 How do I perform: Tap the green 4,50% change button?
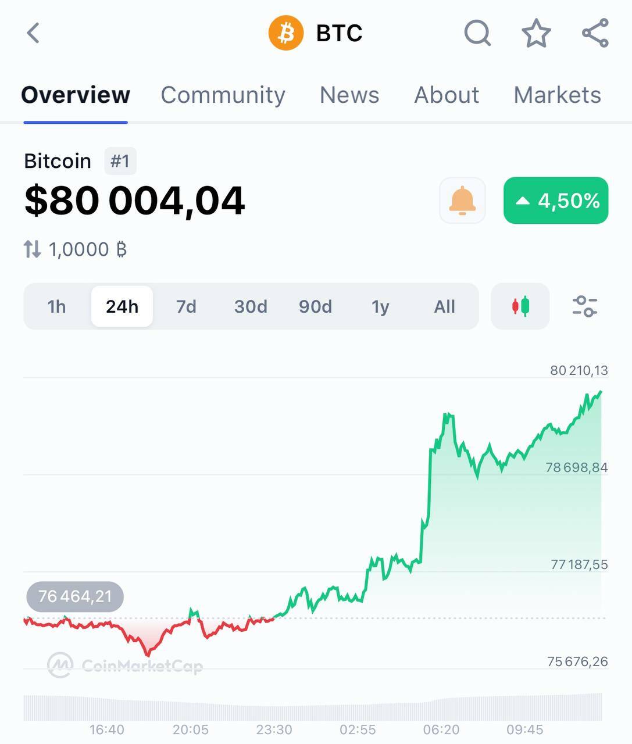point(556,201)
